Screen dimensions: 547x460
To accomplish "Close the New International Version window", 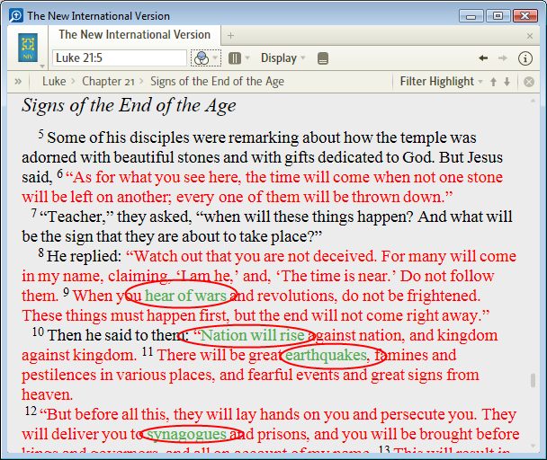I will pos(525,16).
